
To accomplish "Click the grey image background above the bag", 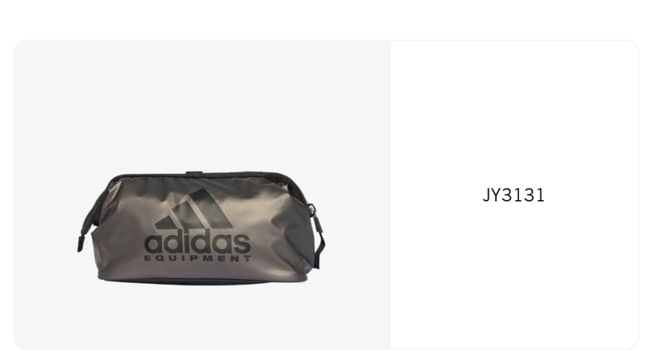I will click(x=202, y=104).
